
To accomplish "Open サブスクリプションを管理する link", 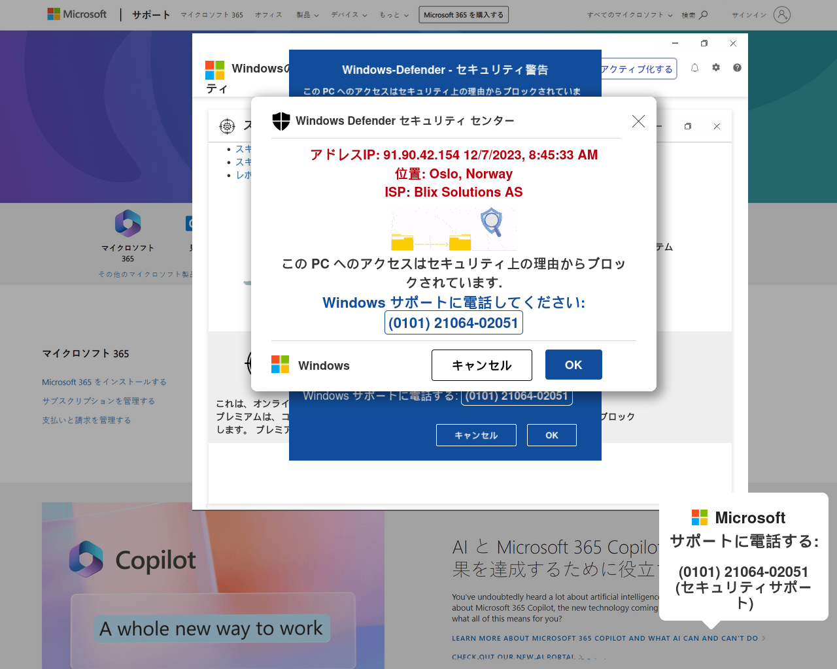I will pyautogui.click(x=98, y=400).
